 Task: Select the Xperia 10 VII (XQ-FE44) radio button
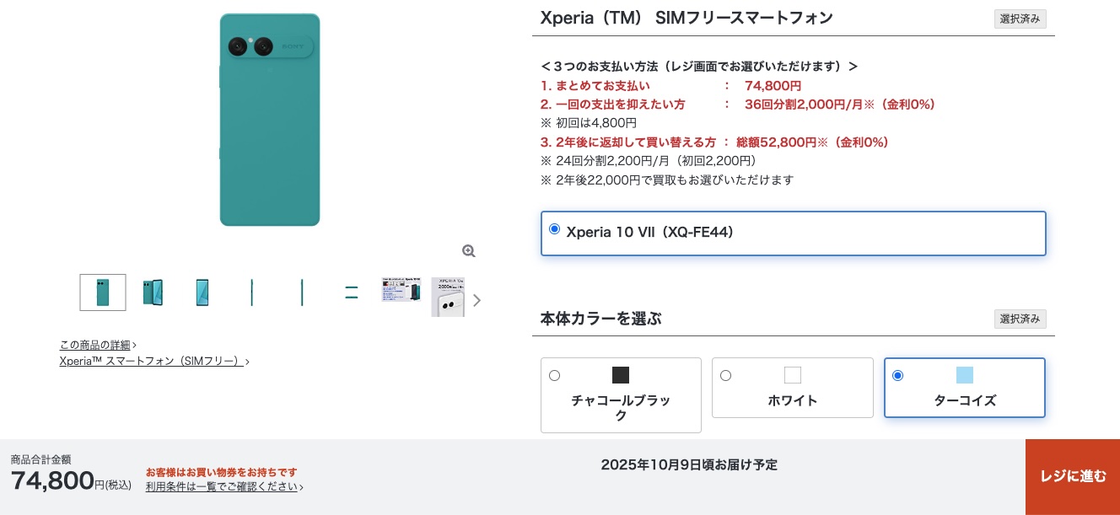[x=554, y=229]
